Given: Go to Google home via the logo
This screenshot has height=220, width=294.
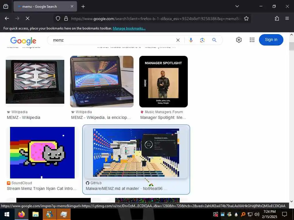Looking at the screenshot, I should coord(23,41).
